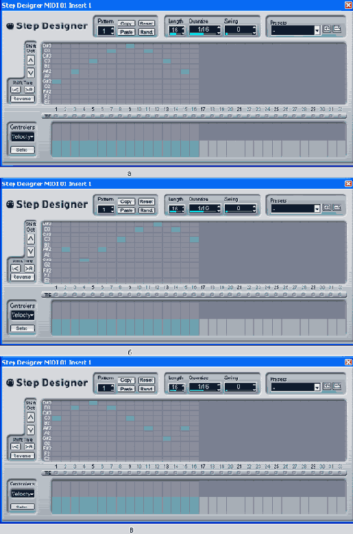Viewport: 353px width, 534px height.
Task: Open Controllers Velocity dropdown in middle window
Action: pos(23,315)
